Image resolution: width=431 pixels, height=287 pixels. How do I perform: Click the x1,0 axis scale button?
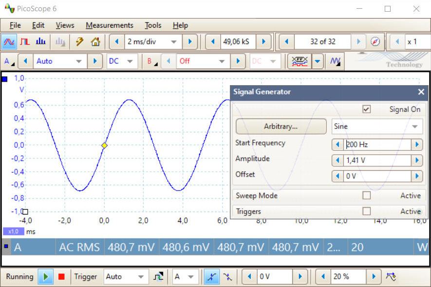tap(14, 232)
